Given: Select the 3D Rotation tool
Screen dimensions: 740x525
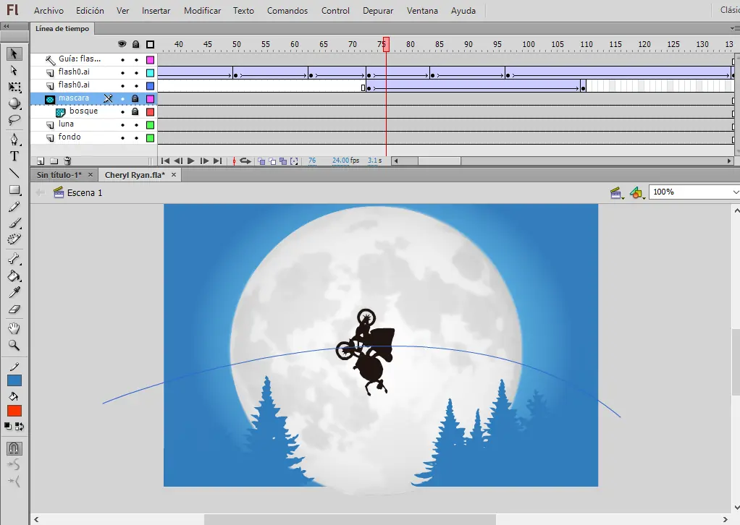Looking at the screenshot, I should 14,103.
